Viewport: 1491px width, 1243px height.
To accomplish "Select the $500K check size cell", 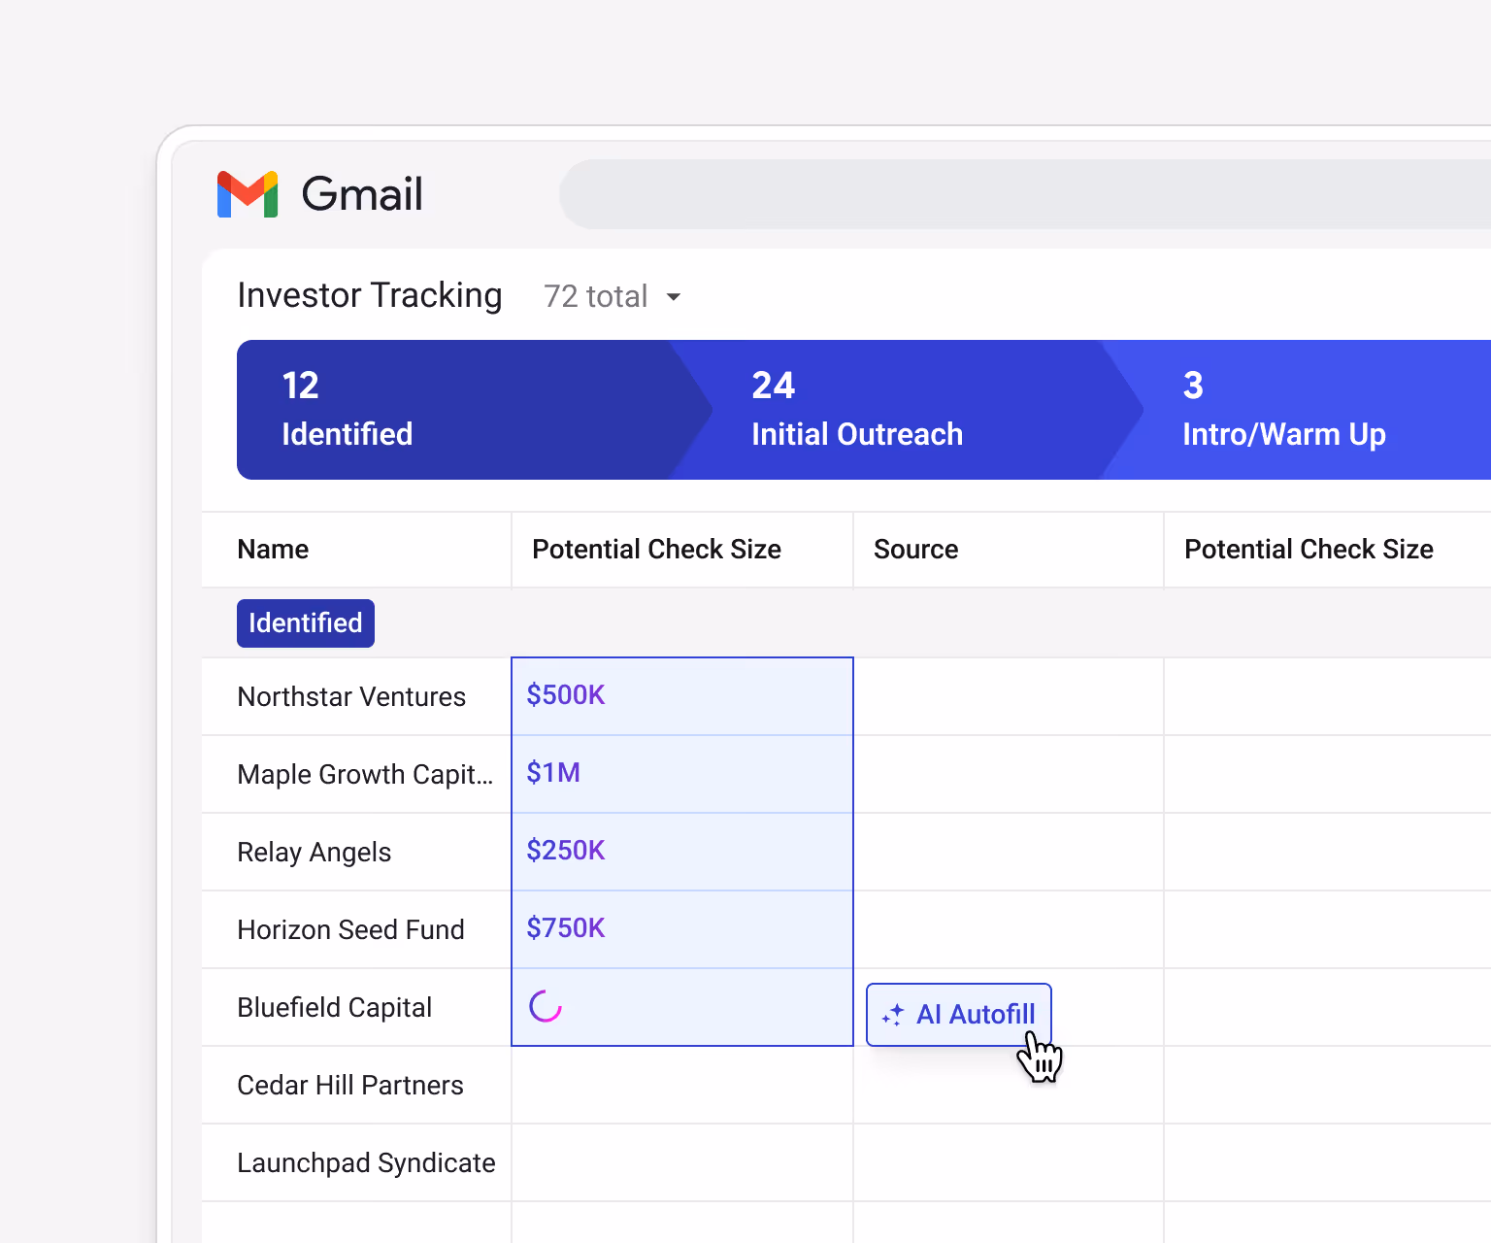I will click(x=682, y=696).
